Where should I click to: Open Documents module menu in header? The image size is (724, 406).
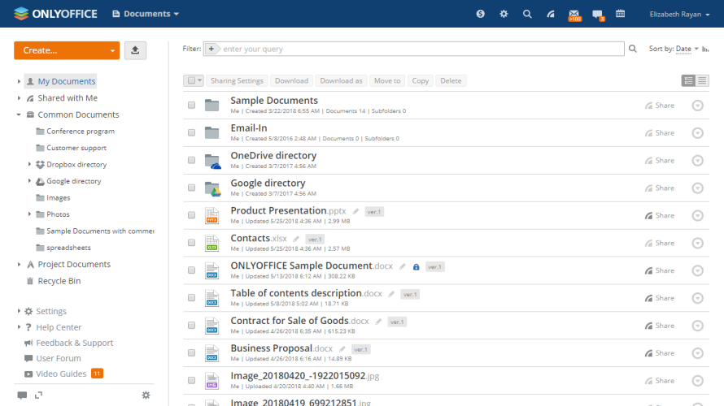pos(146,14)
